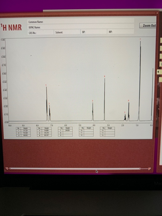This screenshot has width=162, height=216.
Task: Select peak label 5 near 1.8 ppm
Action: (125, 112)
